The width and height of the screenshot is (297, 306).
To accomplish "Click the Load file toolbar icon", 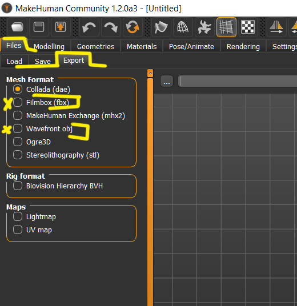I will [17, 27].
